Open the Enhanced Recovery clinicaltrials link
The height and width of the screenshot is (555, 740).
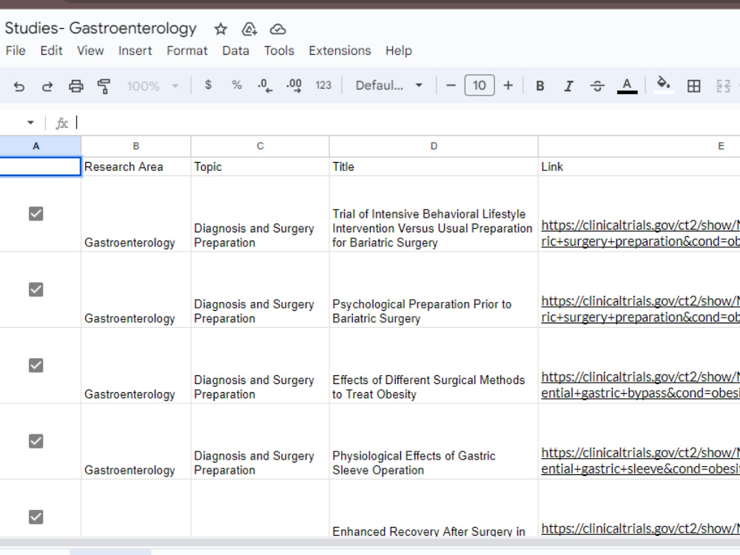[640, 528]
